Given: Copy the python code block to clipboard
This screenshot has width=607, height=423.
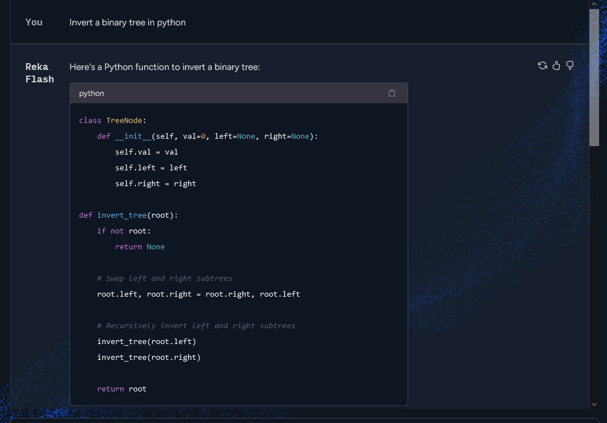Looking at the screenshot, I should point(392,93).
